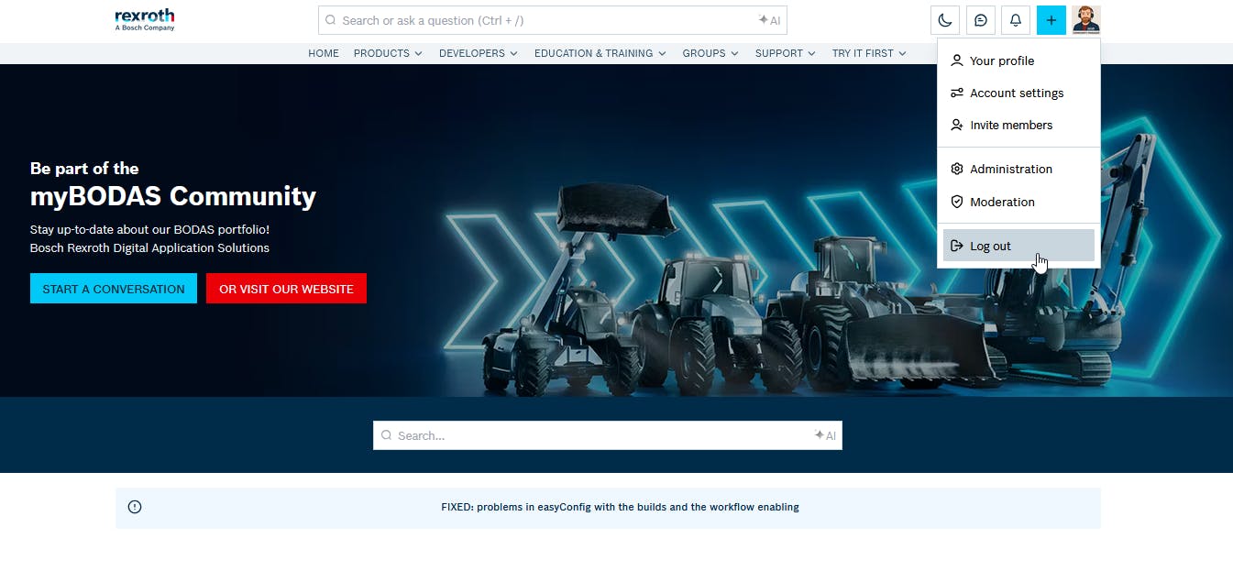Open Moderation from user menu
This screenshot has height=571, width=1233.
[x=1018, y=202]
